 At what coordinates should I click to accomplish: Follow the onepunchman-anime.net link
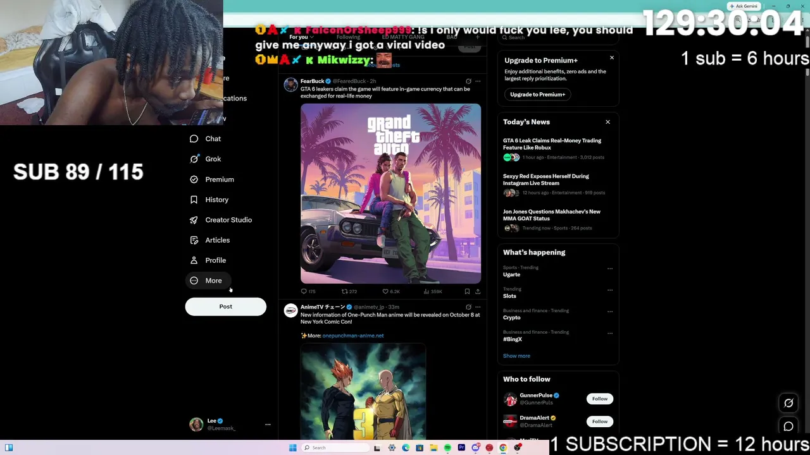coord(353,336)
